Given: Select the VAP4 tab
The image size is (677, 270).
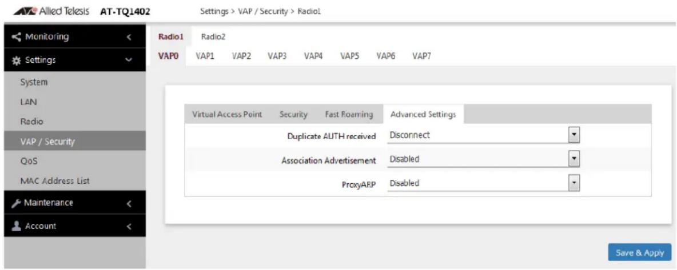Looking at the screenshot, I should (313, 55).
